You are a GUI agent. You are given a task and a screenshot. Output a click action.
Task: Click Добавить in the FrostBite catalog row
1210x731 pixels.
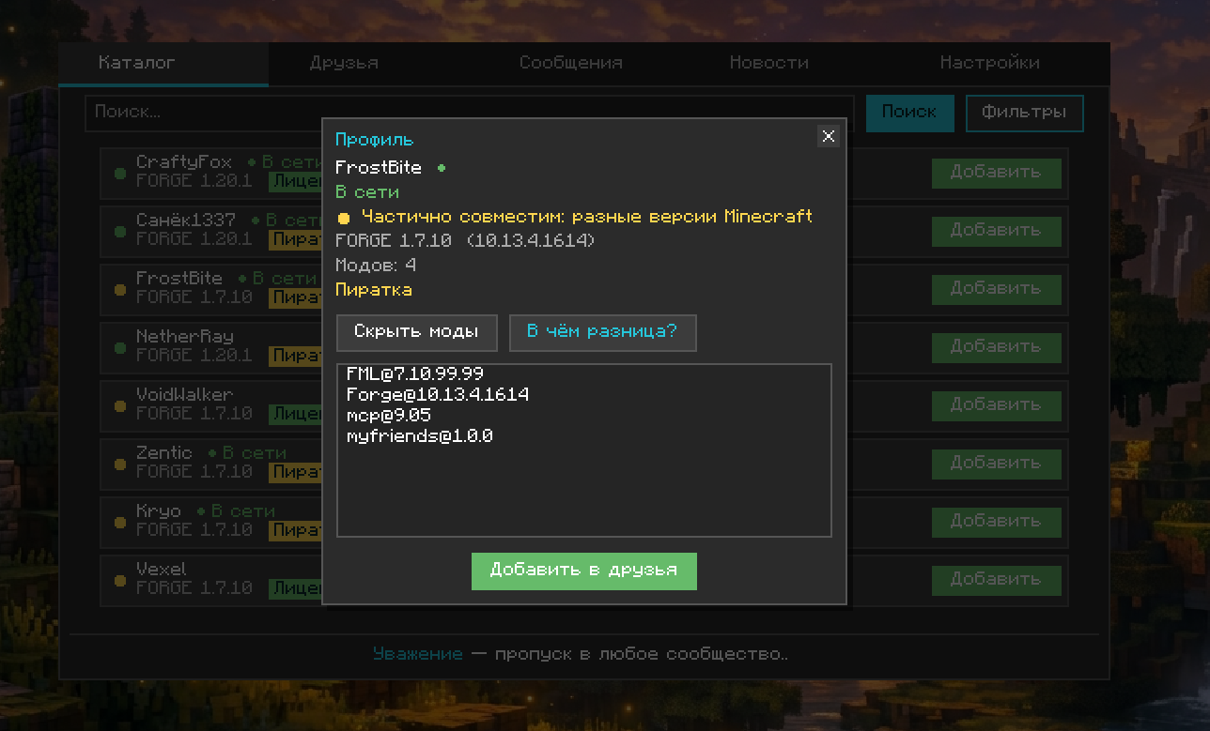pyautogui.click(x=996, y=289)
